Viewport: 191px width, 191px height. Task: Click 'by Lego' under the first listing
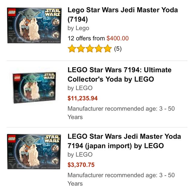coord(78,28)
